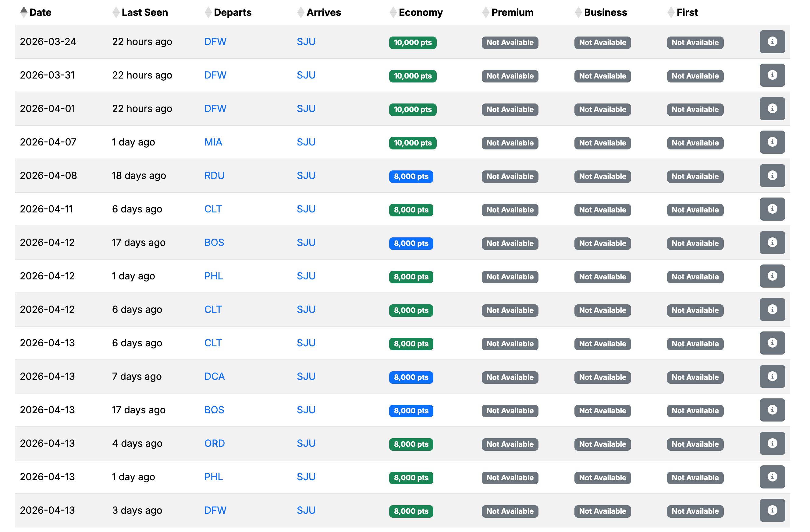
Task: Open the MIA departure airport link
Action: [x=213, y=142]
